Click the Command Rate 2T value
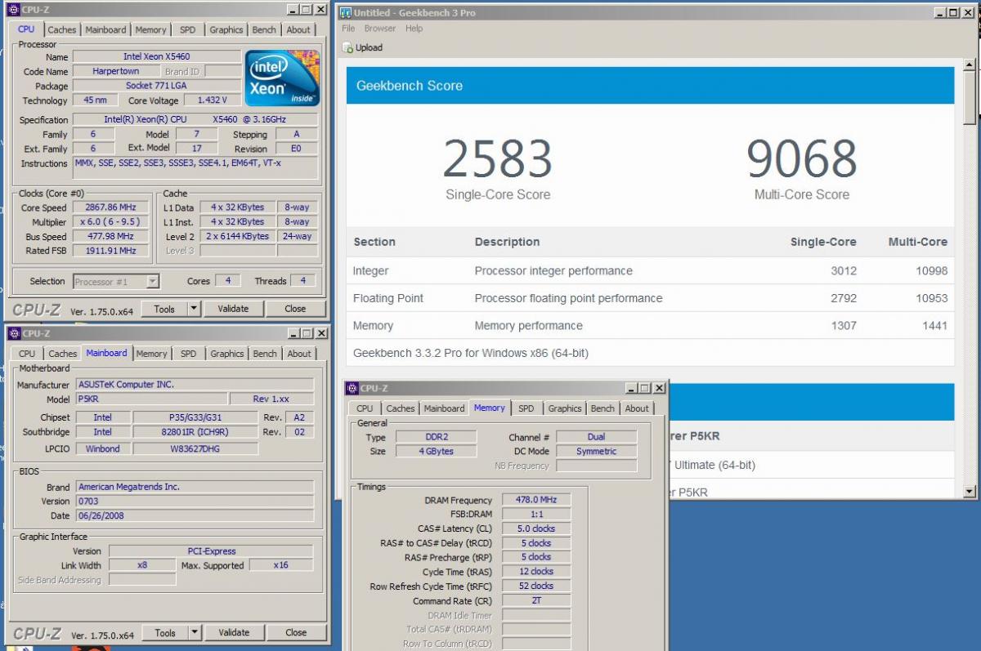Viewport: 981px width, 651px height. click(536, 600)
